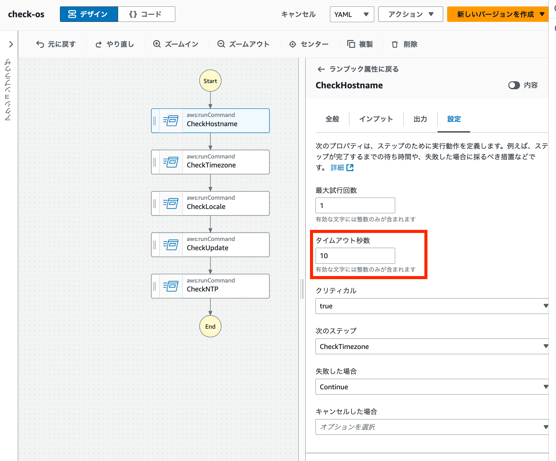Select the CheckNTP step name
Screen dimensions: 556x461
203,289
